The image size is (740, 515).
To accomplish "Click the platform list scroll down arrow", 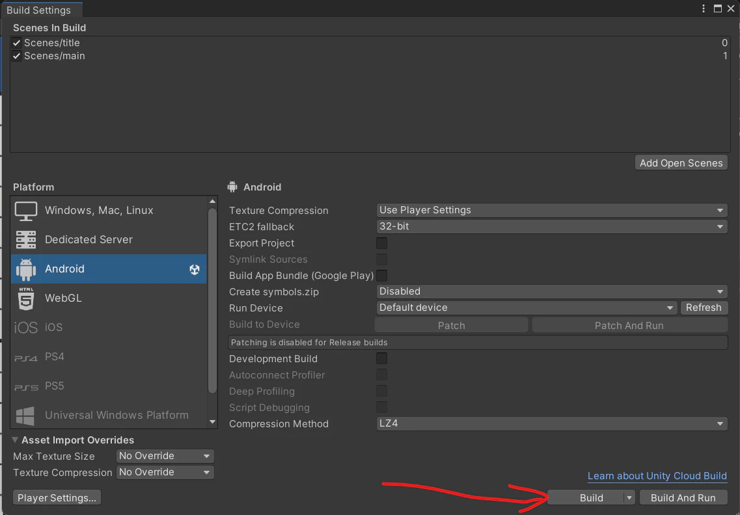I will point(212,422).
